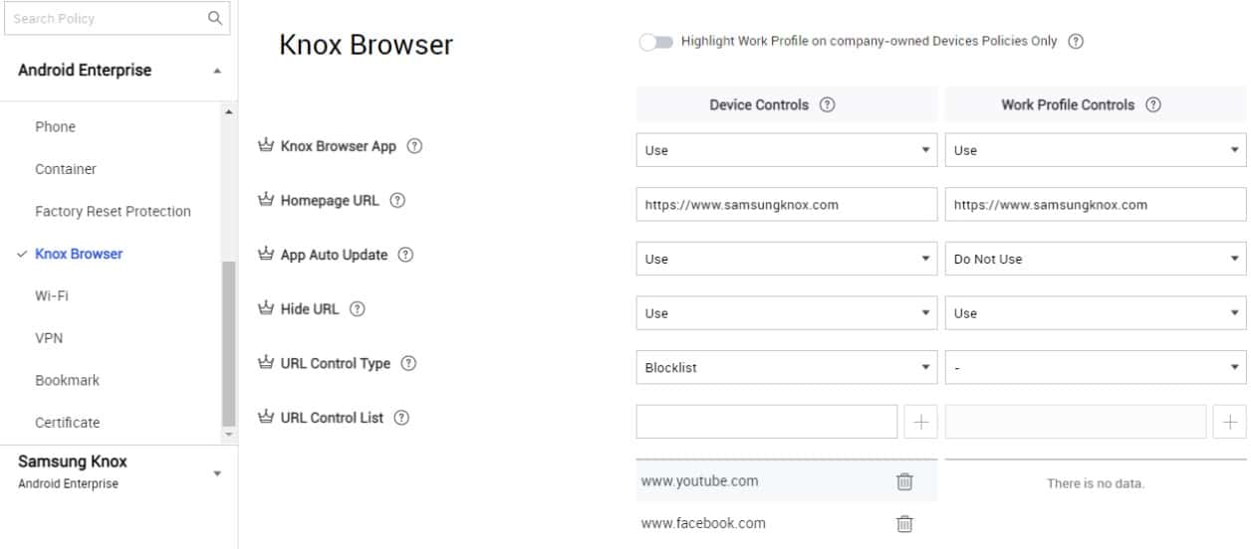
Task: Click the sidebar scrollbar down arrow
Action: click(x=230, y=435)
